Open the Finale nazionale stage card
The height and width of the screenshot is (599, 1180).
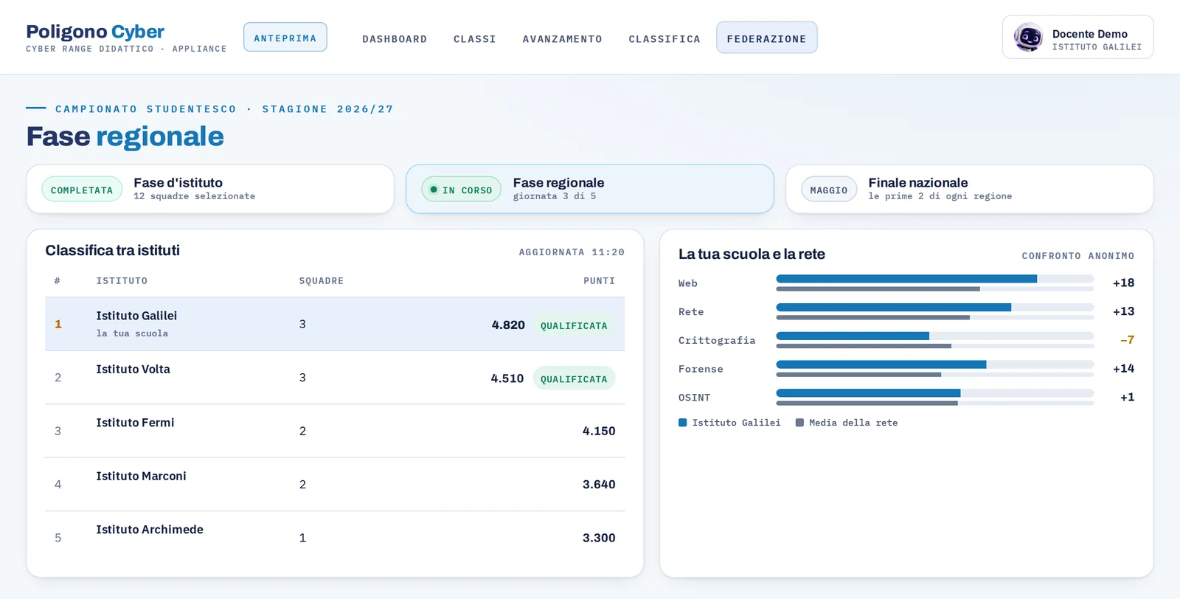[970, 189]
